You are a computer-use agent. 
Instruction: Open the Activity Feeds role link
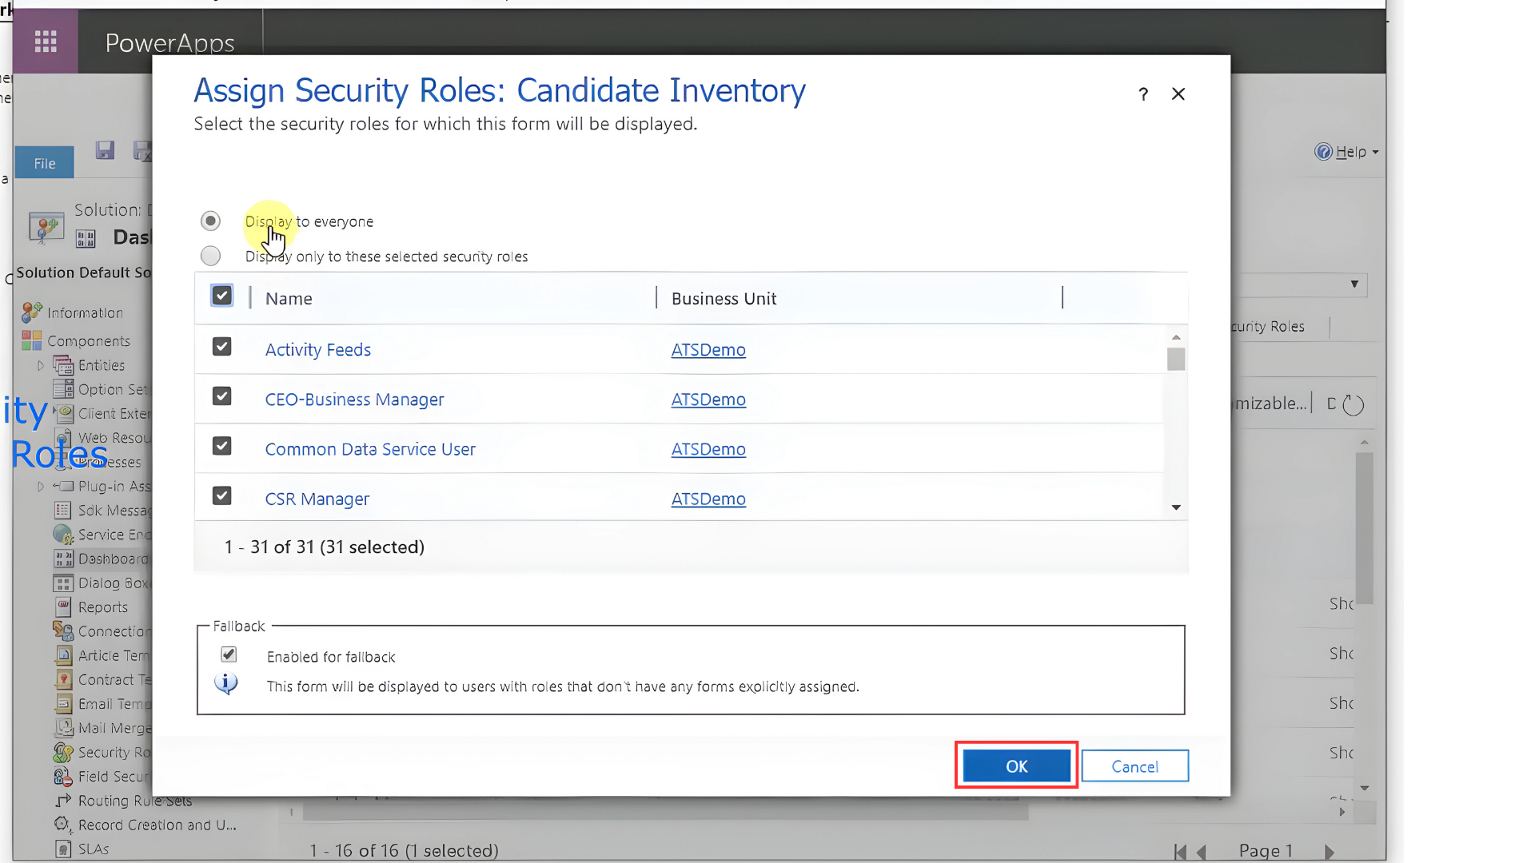click(x=317, y=350)
